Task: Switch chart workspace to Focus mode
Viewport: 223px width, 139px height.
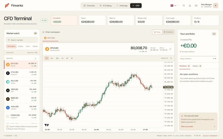Action: [157, 32]
